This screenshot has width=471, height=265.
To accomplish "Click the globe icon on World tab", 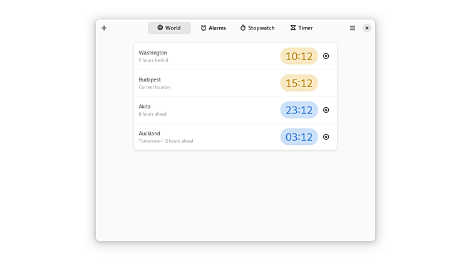I will (160, 28).
